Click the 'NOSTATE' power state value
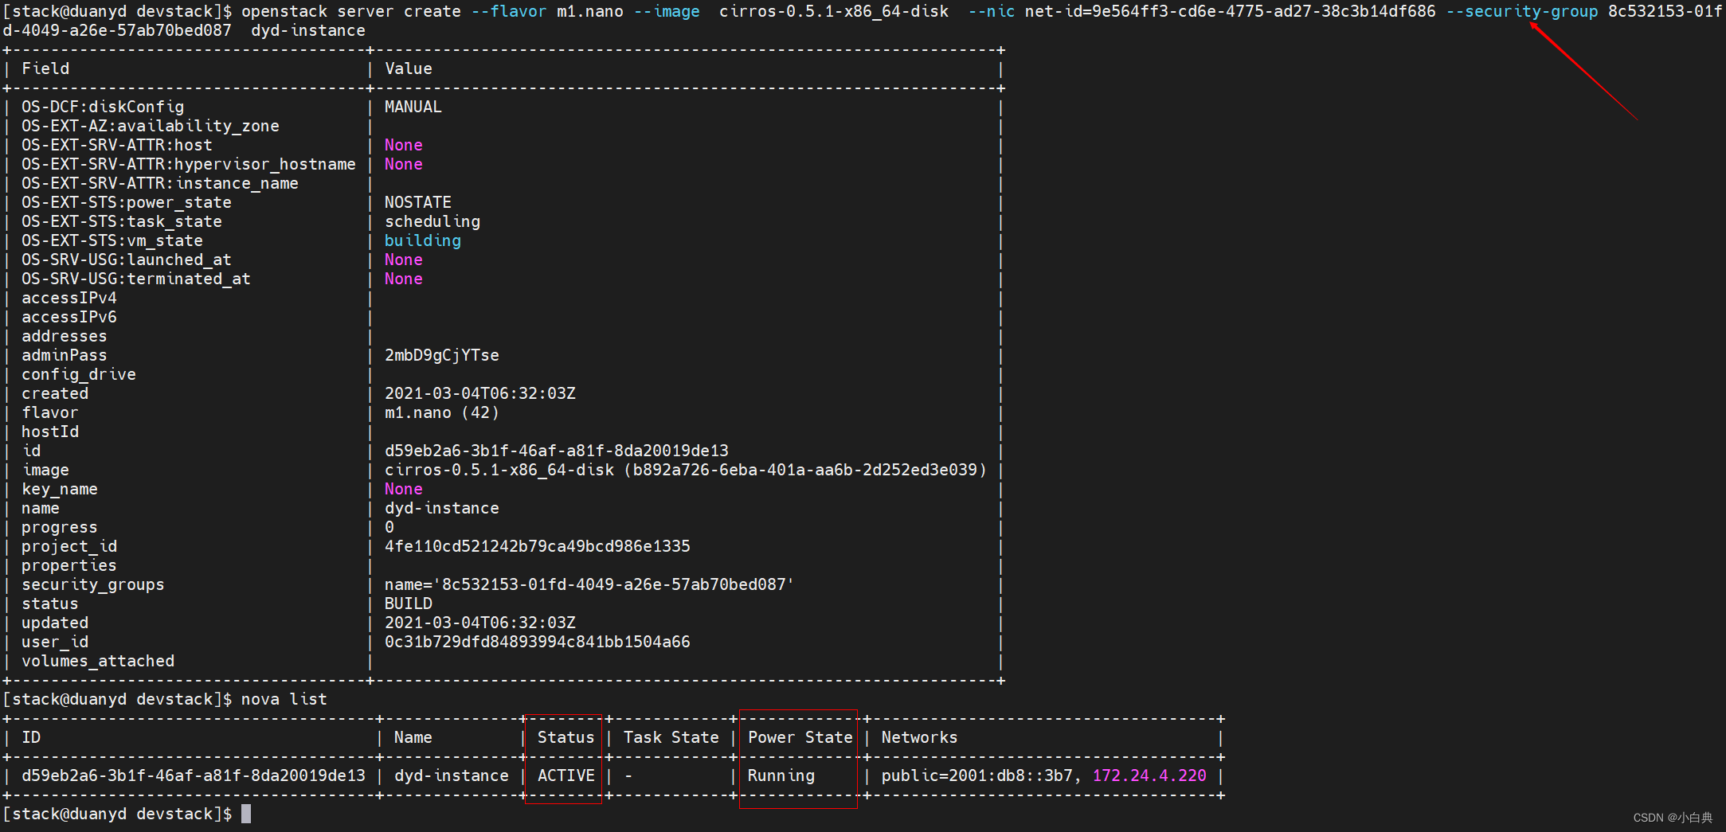Screen dimensions: 1726x832 (x=418, y=202)
